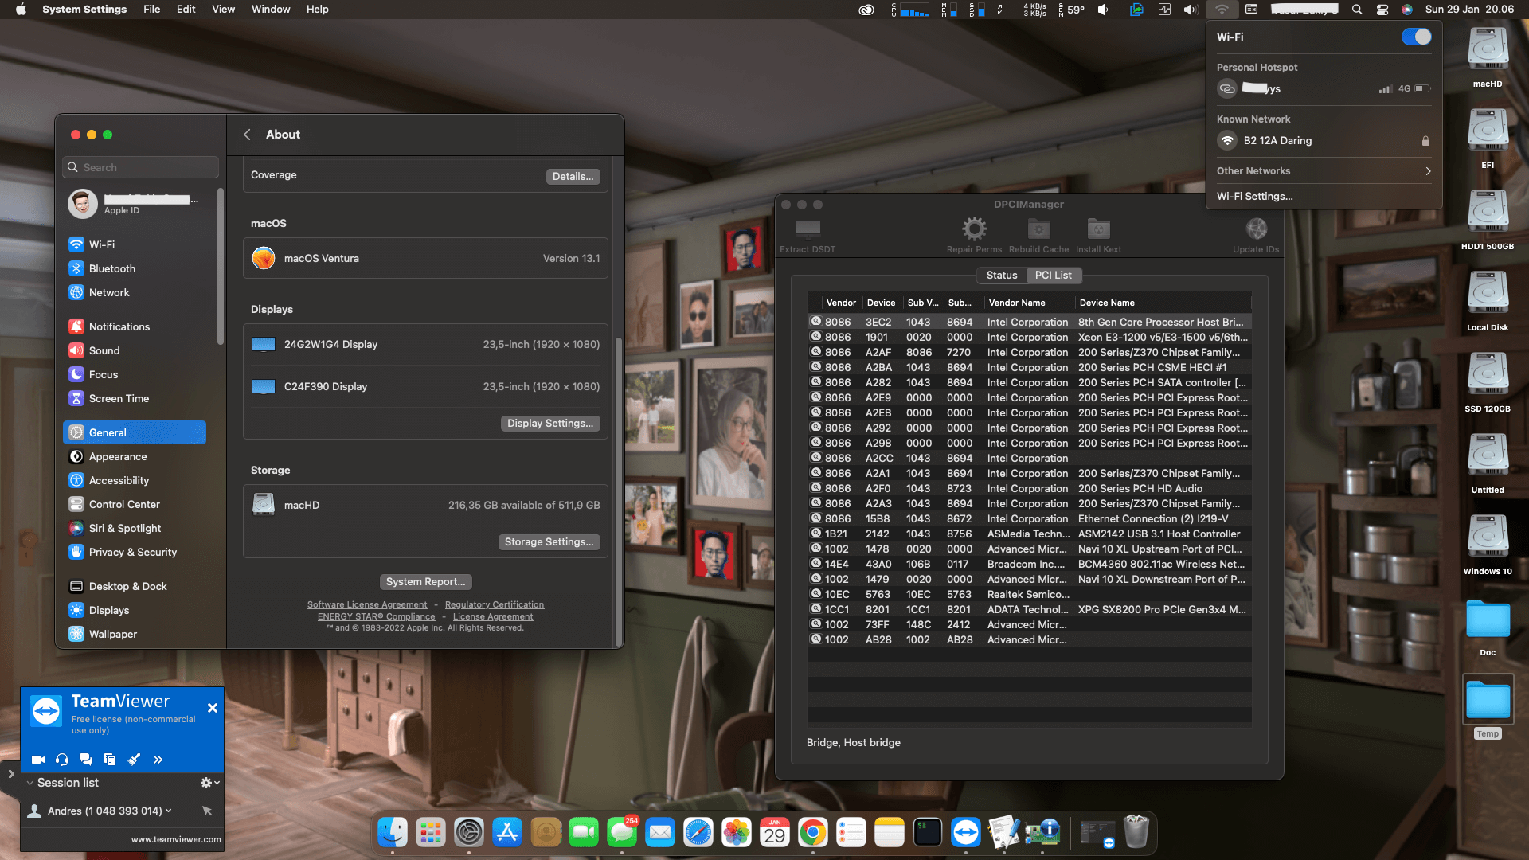
Task: Start video in TeamViewer panel
Action: click(37, 760)
